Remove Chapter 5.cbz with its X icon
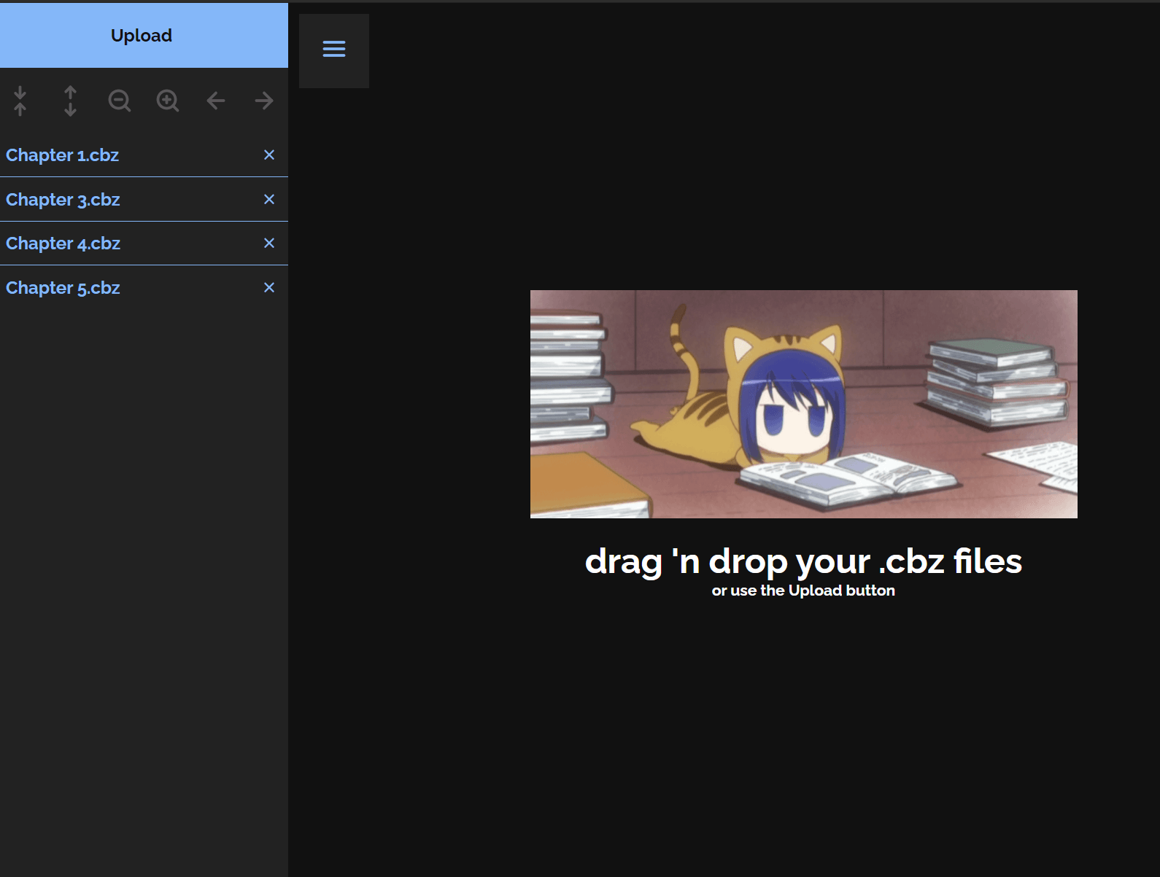 [269, 287]
